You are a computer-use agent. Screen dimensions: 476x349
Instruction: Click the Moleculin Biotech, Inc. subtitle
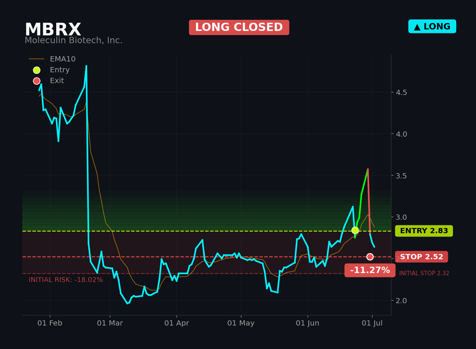pos(73,41)
